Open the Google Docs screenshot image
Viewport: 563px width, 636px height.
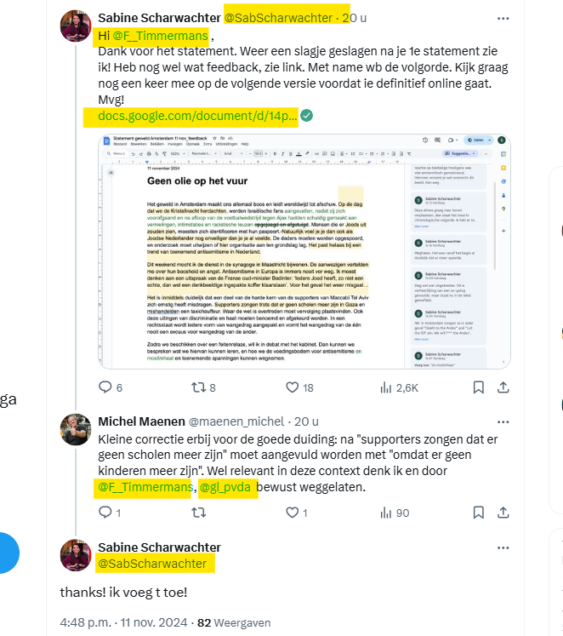click(x=304, y=251)
